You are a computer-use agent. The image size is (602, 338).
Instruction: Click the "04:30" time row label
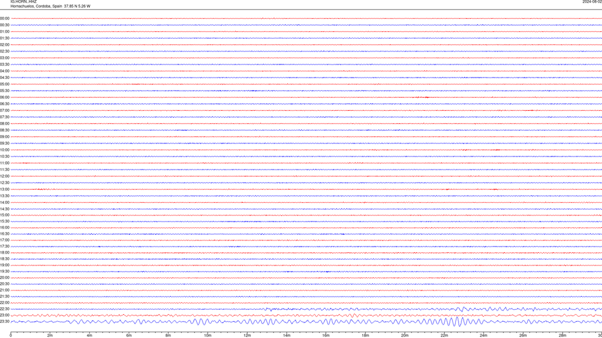coord(4,78)
